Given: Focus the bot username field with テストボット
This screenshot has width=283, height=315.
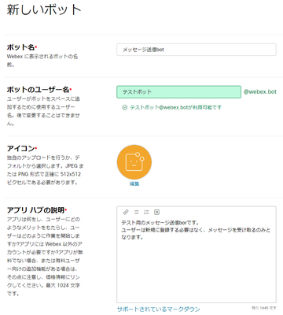Looking at the screenshot, I should pos(178,92).
